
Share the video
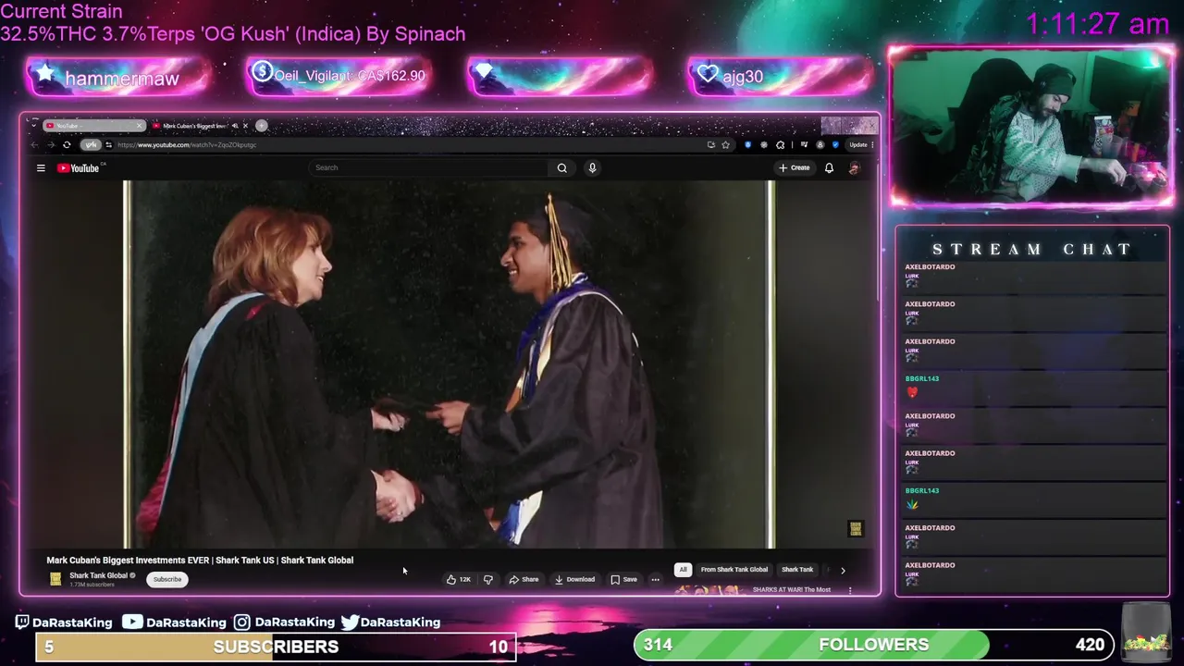click(524, 579)
